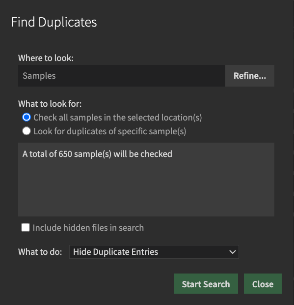The height and width of the screenshot is (305, 294).
Task: Click the What to look for: label
Action: click(x=50, y=103)
